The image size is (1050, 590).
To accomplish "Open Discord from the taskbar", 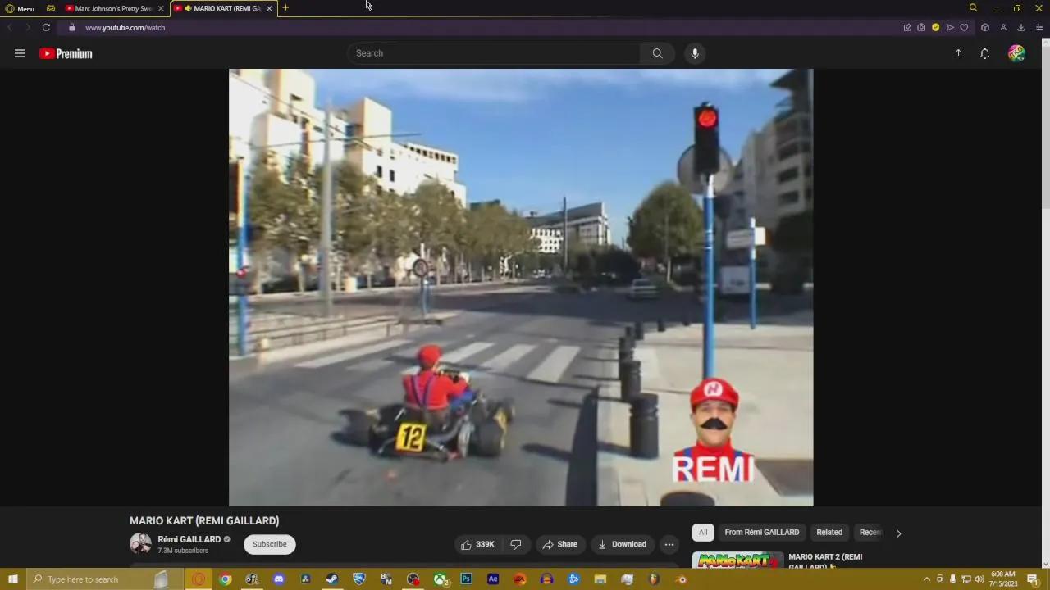I will click(279, 579).
